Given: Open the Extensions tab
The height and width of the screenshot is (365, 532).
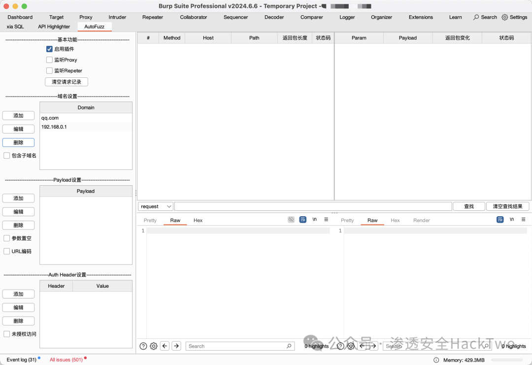Looking at the screenshot, I should click(x=421, y=17).
